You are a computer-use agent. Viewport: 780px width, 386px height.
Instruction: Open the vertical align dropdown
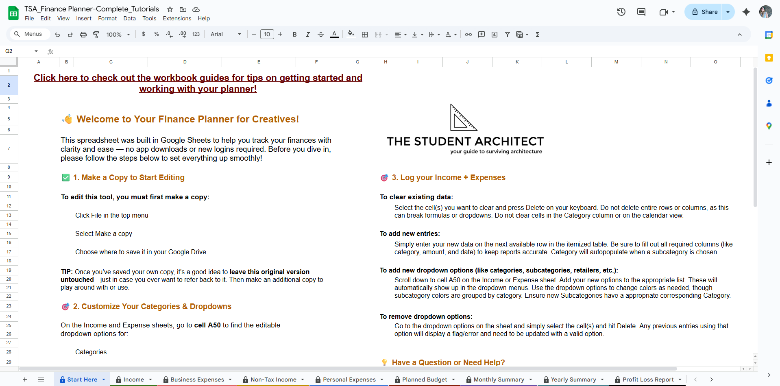418,35
